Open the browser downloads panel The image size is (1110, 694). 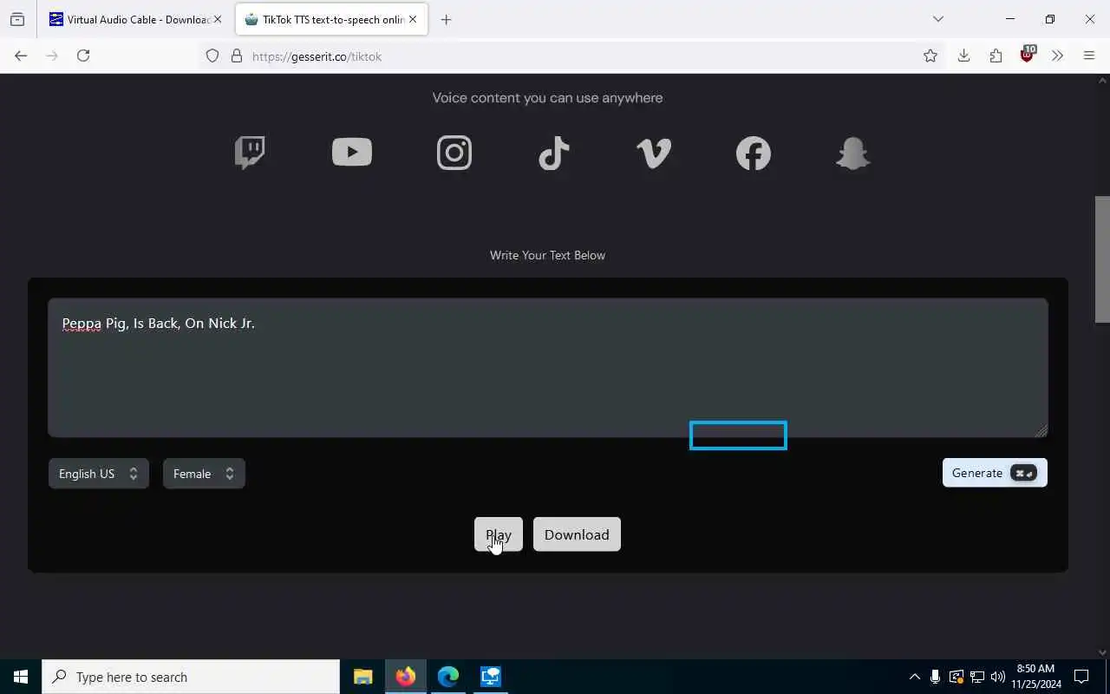(x=963, y=56)
